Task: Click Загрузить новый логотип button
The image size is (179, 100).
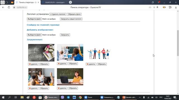Action: (71, 19)
